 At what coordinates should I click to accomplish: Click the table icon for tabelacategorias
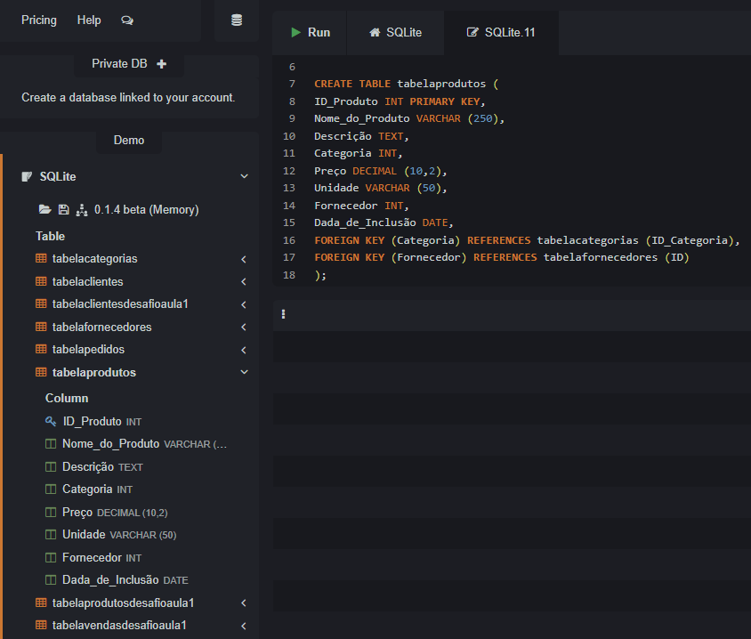pos(41,259)
